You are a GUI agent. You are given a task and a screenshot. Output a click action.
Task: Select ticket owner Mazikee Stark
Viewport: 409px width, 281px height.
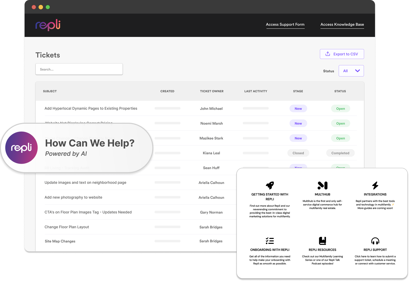(211, 138)
